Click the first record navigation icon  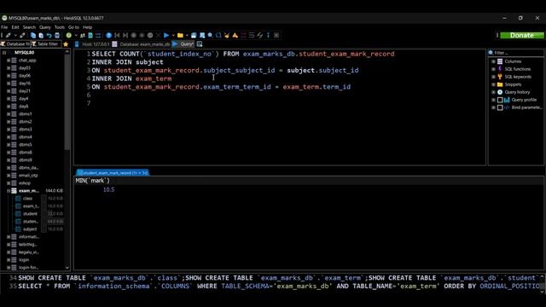117,36
